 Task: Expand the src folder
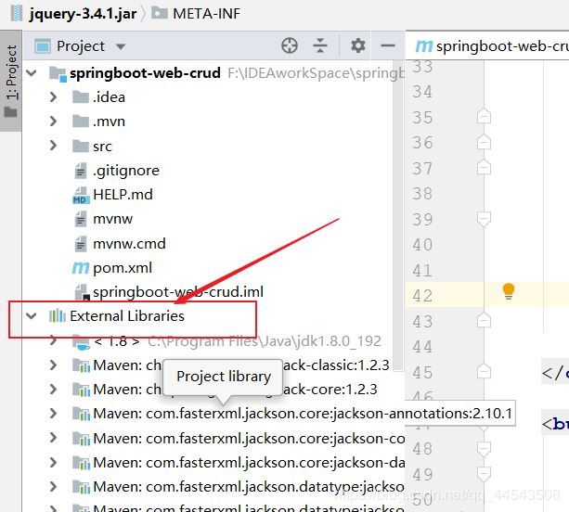click(53, 146)
